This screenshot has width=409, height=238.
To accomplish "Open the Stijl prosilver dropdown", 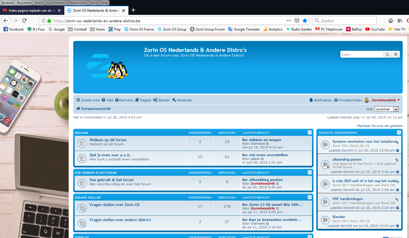I will (387, 109).
